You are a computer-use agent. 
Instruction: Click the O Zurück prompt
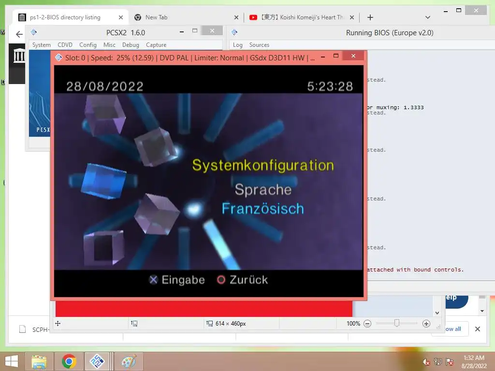(243, 280)
